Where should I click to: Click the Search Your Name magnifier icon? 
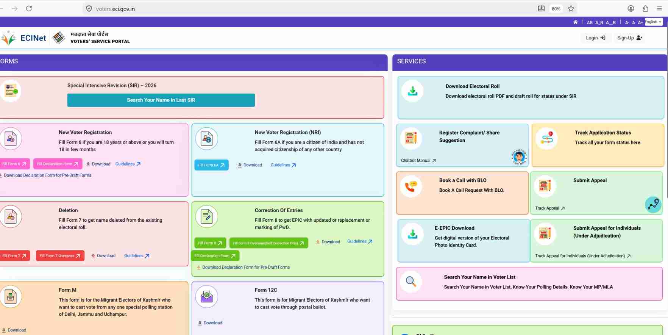point(411,282)
